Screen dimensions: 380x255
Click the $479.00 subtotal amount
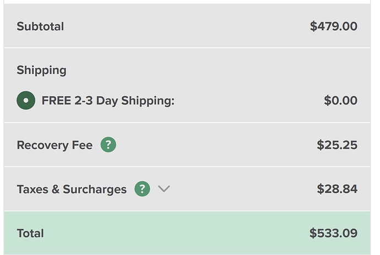[333, 26]
